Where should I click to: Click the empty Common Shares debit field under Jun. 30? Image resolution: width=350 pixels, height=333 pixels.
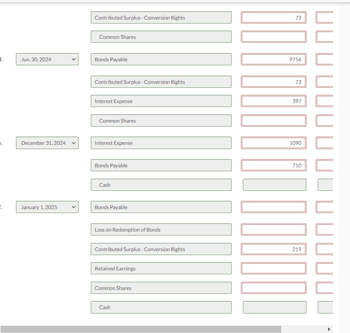[273, 120]
